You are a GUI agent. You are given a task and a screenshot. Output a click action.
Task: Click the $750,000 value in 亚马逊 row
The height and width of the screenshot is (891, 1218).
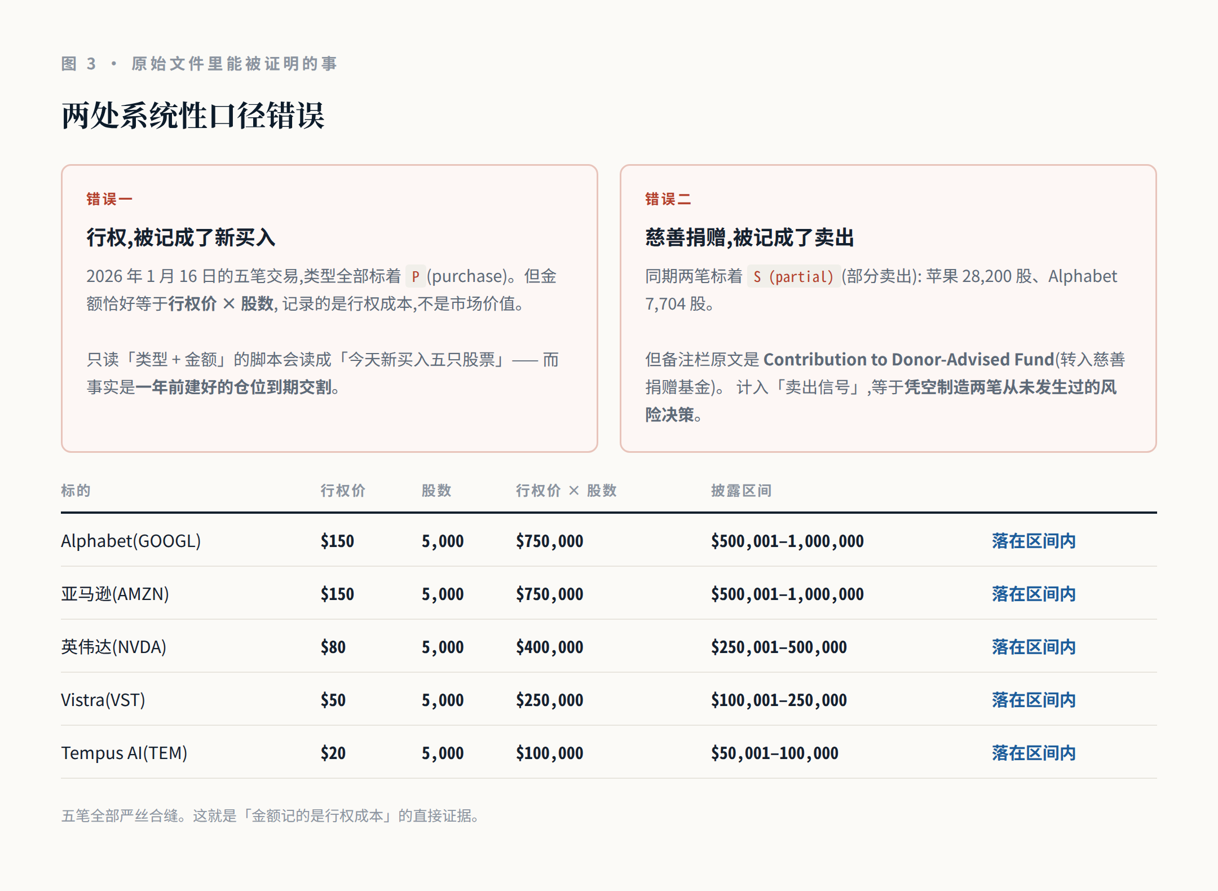(550, 594)
